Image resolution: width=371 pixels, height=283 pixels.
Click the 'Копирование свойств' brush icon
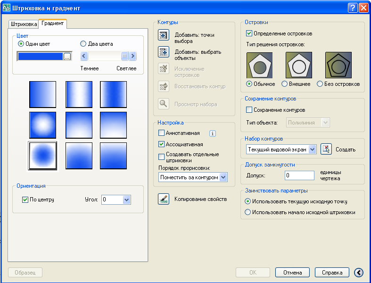pos(164,199)
